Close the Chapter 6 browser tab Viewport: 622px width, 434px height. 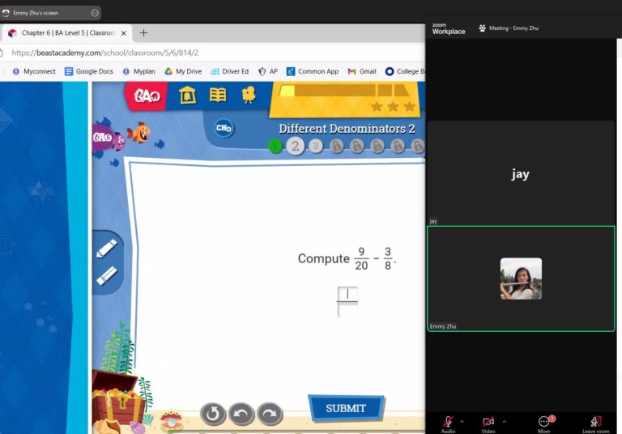124,33
